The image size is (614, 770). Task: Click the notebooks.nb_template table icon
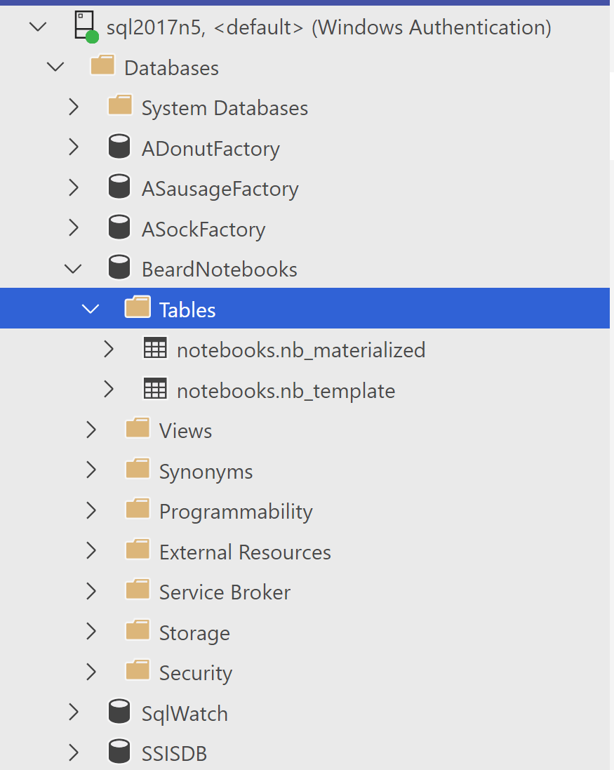154,390
